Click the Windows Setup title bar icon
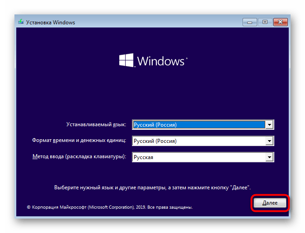Image resolution: width=305 pixels, height=233 pixels. pos(21,22)
